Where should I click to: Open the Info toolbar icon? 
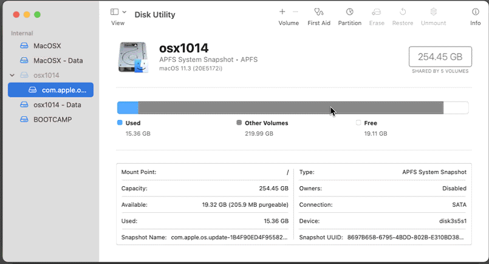(x=475, y=12)
